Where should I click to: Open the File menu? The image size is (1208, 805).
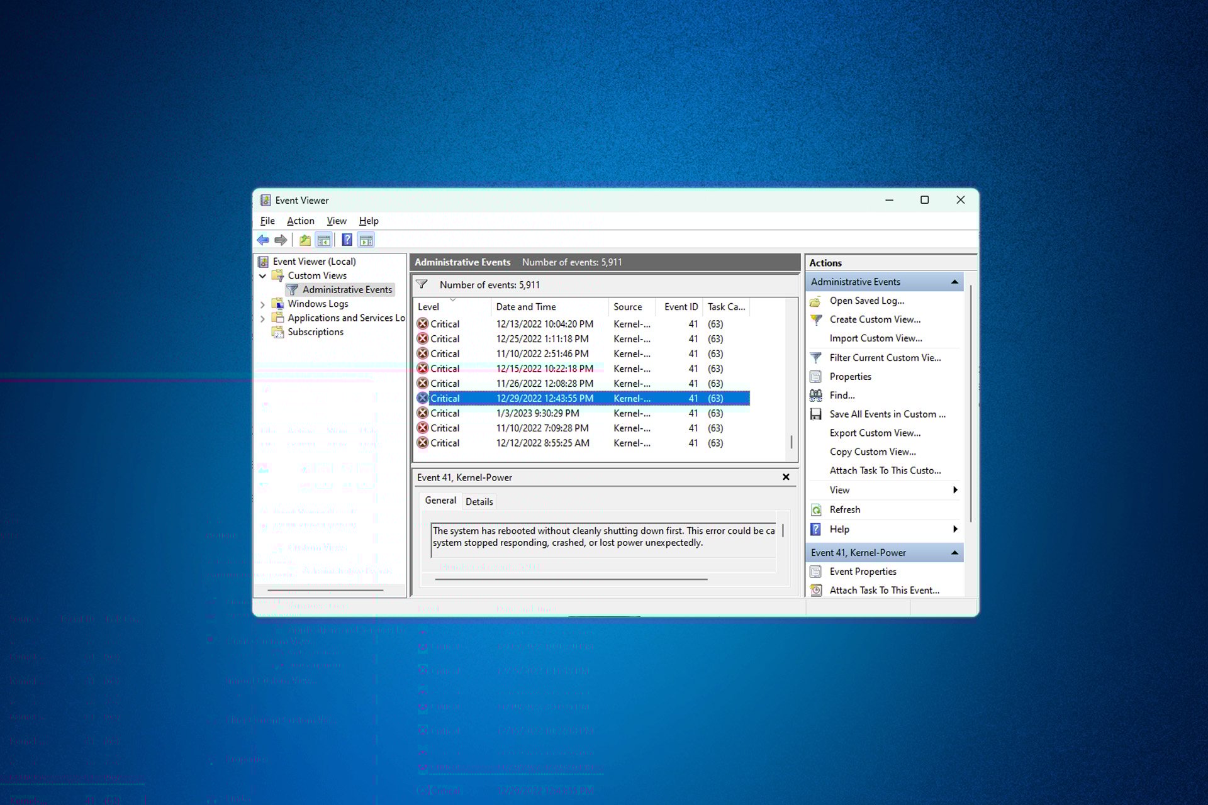click(267, 221)
